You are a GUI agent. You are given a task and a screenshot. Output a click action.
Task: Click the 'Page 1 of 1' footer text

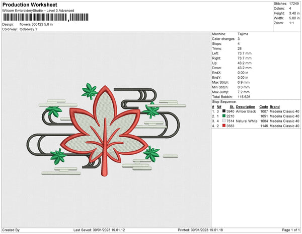pyautogui.click(x=290, y=230)
